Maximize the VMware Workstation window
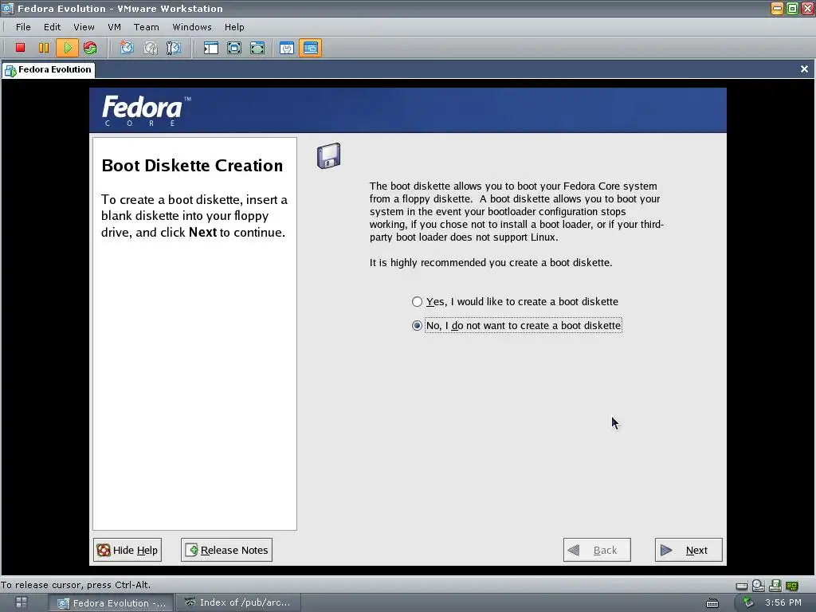This screenshot has width=816, height=612. (792, 8)
